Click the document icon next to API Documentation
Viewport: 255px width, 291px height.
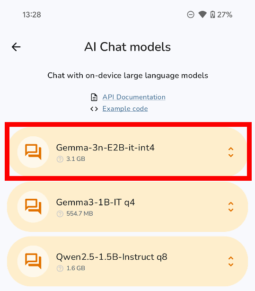(94, 97)
